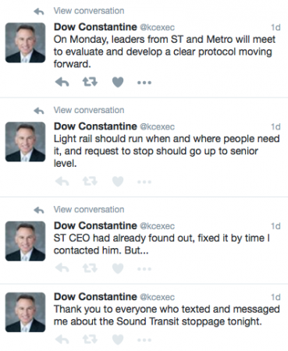This screenshot has width=288, height=351.
Task: Retweet the tweet about Monday leaders meeting
Action: click(x=90, y=83)
